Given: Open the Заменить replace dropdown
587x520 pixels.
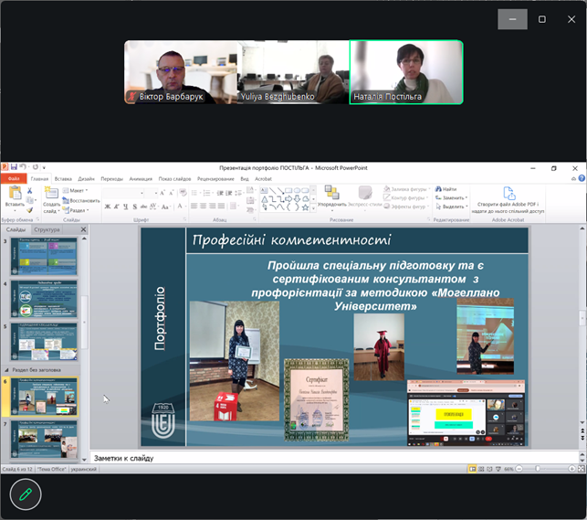Looking at the screenshot, I should [x=452, y=197].
